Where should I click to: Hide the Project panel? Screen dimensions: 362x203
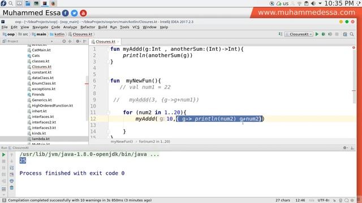point(85,41)
